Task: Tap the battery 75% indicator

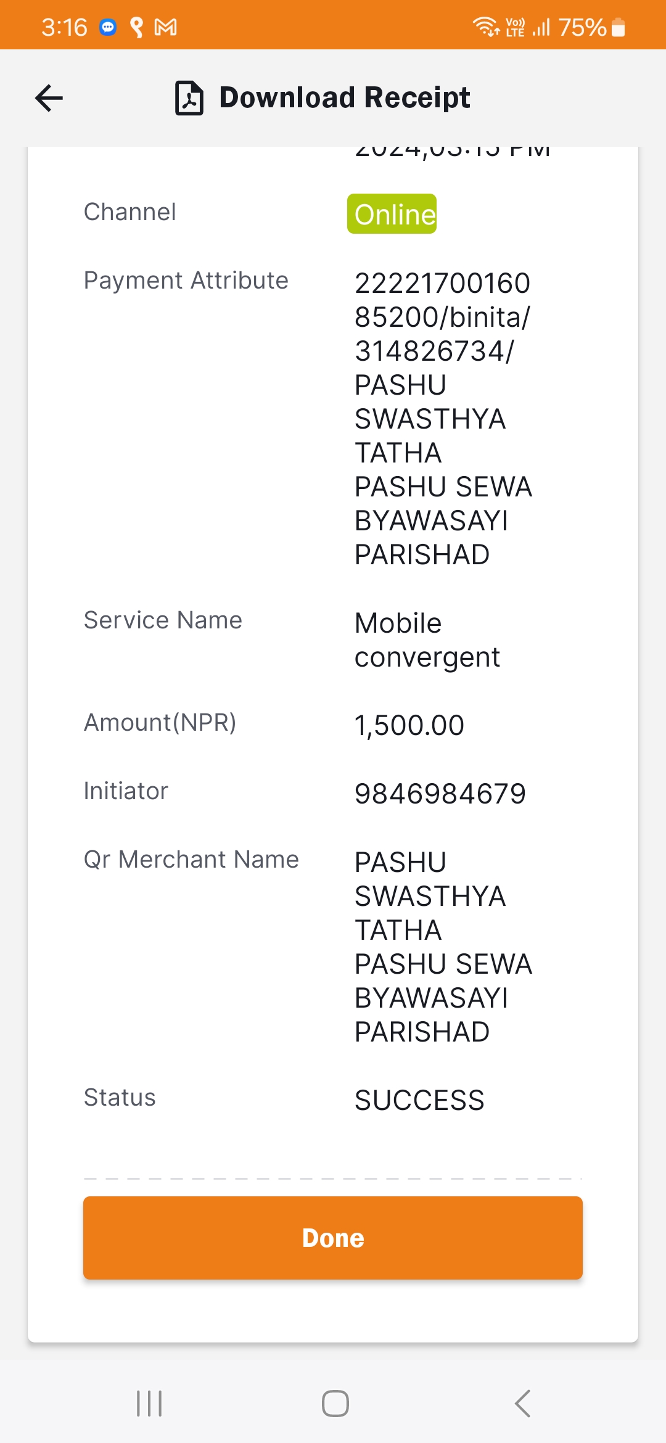Action: [592, 27]
